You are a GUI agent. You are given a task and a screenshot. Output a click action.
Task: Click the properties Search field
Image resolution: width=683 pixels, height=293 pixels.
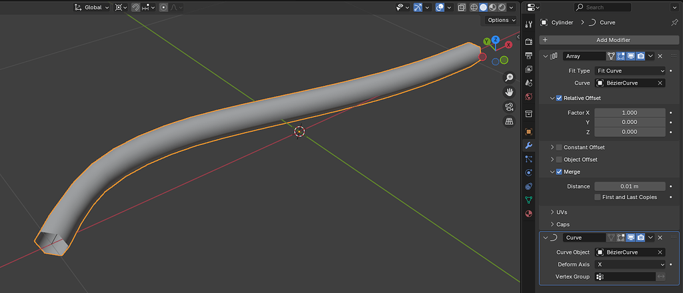pyautogui.click(x=603, y=7)
